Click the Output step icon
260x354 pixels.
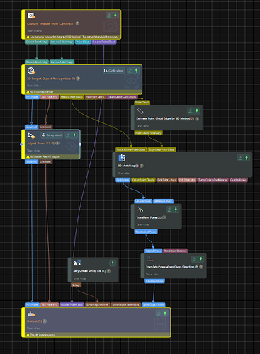coord(31,314)
